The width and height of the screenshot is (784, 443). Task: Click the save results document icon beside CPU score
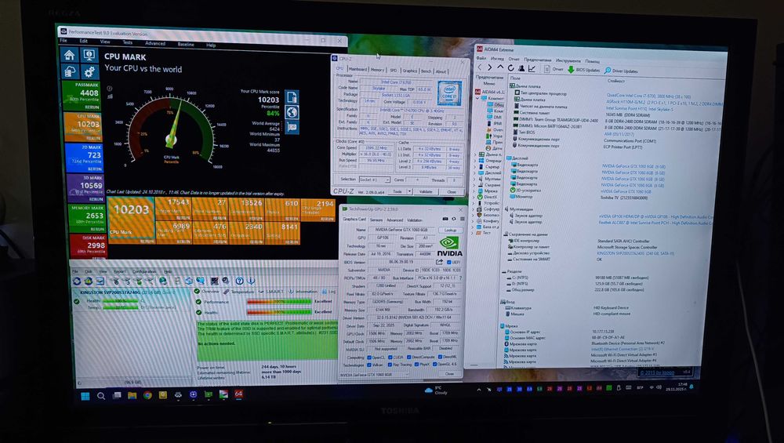pos(292,96)
